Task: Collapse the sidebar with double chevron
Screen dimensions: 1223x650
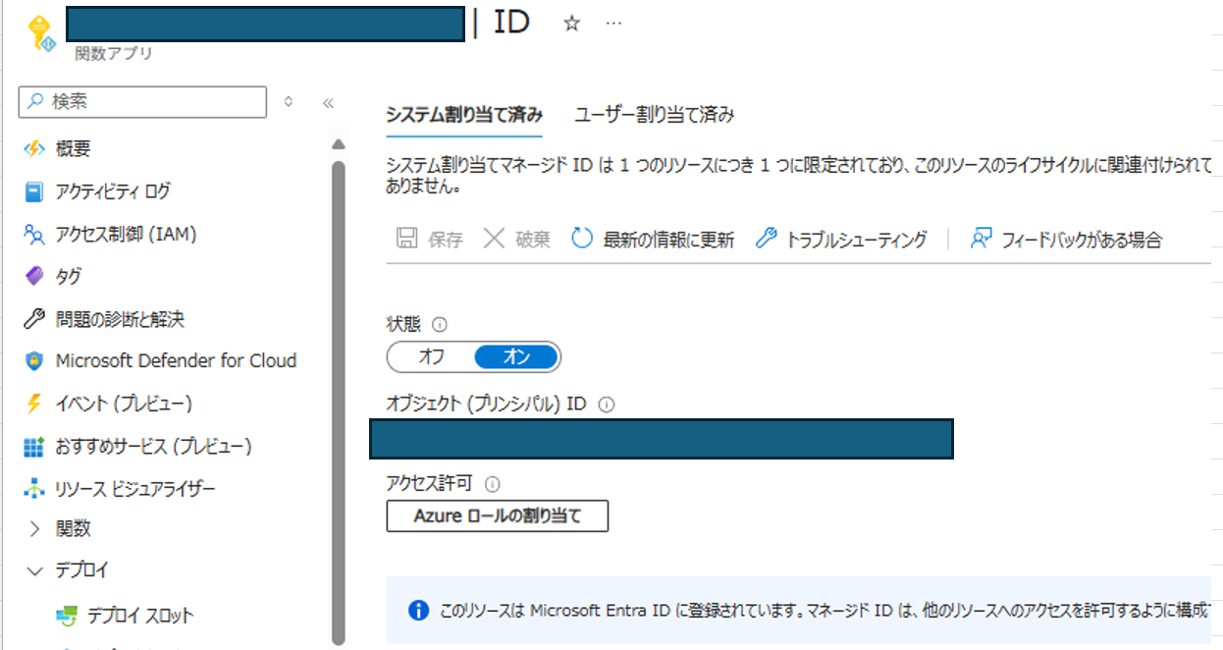Action: [328, 102]
